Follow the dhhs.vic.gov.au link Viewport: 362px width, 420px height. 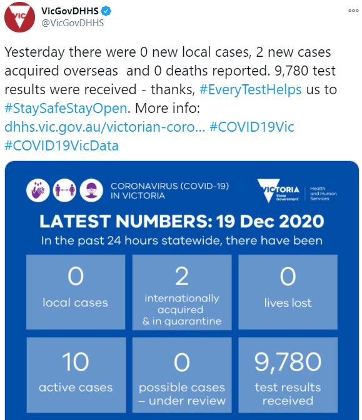click(x=104, y=127)
